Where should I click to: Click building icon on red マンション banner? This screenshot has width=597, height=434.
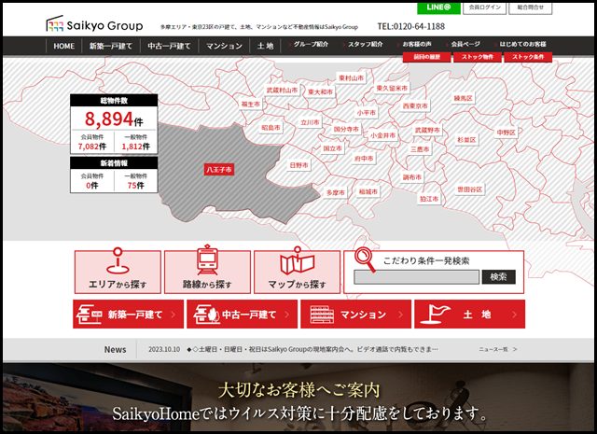coord(322,315)
